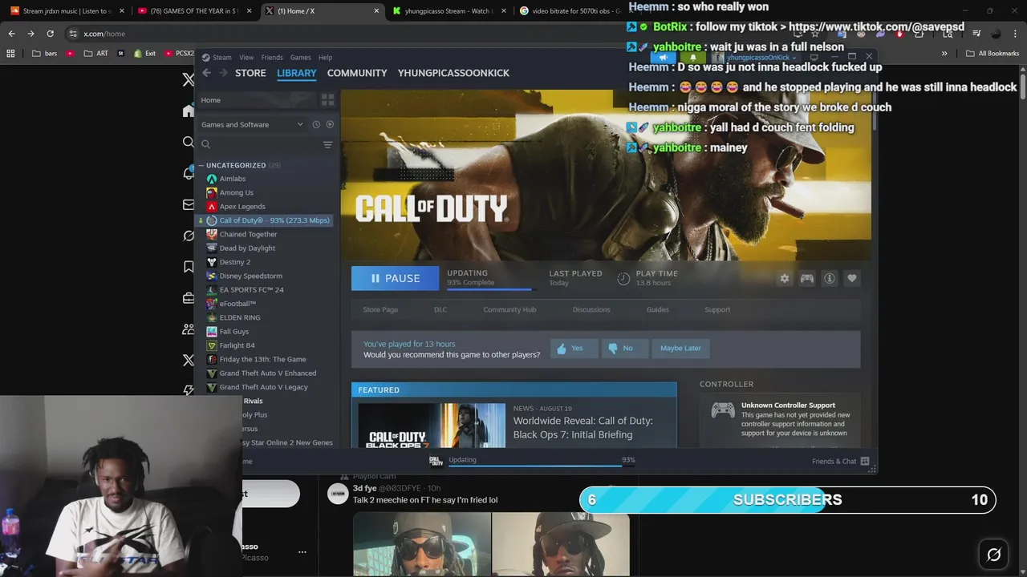Click the library search magnifier icon
Viewport: 1027px width, 577px height.
205,144
